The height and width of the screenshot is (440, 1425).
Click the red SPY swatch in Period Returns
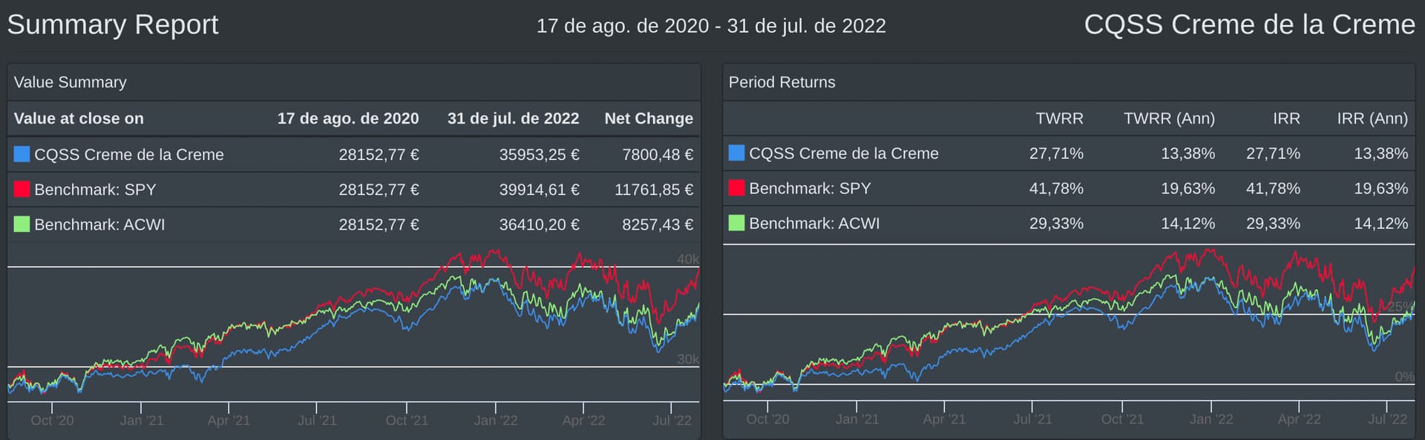(736, 187)
